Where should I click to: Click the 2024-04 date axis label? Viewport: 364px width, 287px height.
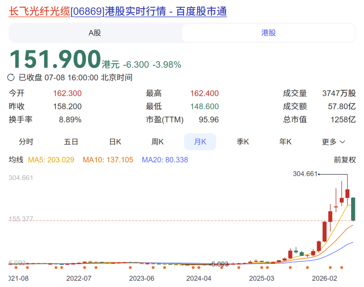click(199, 278)
